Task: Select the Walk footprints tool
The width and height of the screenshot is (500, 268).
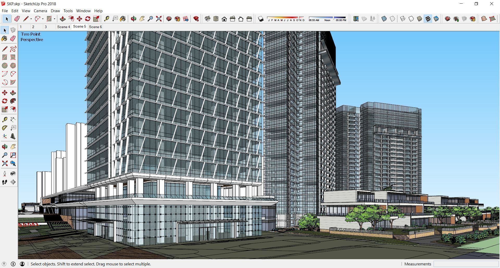Action: (x=5, y=182)
